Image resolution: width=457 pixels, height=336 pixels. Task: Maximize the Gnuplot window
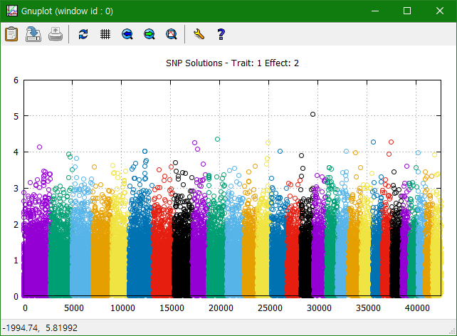tap(407, 11)
